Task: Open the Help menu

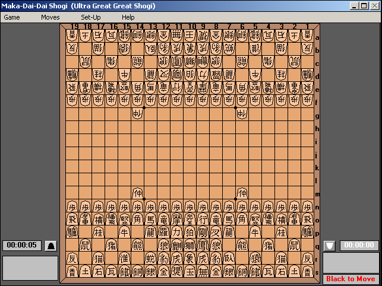Action: [128, 17]
